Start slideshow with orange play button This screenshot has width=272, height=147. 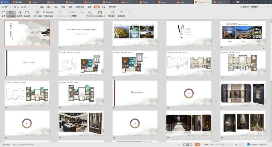tap(197, 145)
